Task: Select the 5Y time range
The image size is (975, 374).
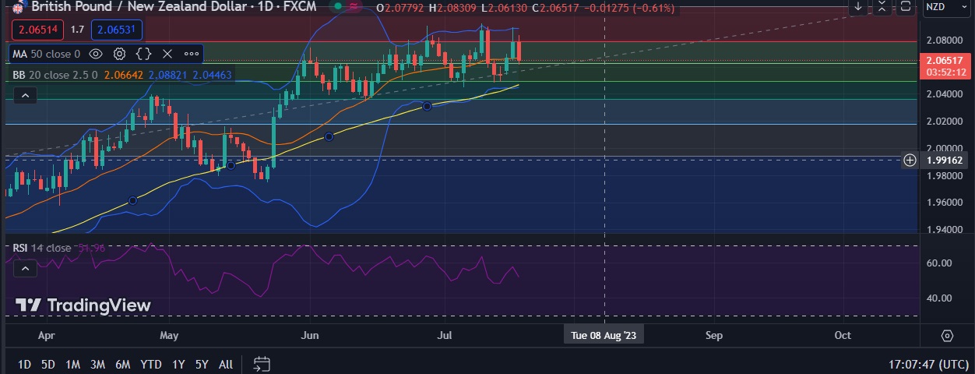Action: pyautogui.click(x=202, y=364)
